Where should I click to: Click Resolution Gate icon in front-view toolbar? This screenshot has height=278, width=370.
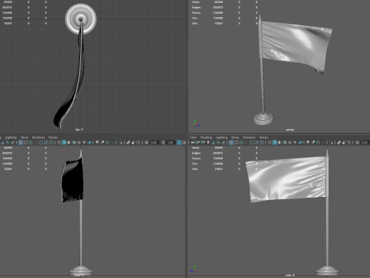(x=31, y=142)
